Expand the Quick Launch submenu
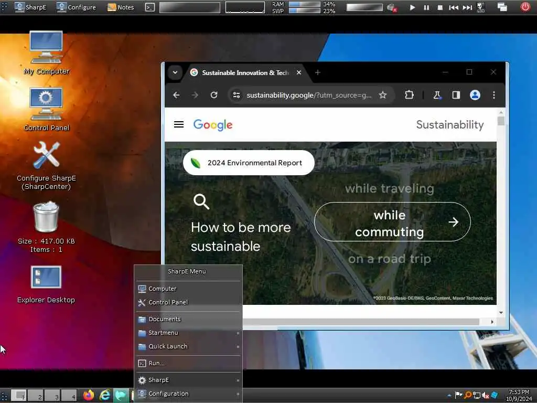Screen dimensions: 537x403 (188, 346)
